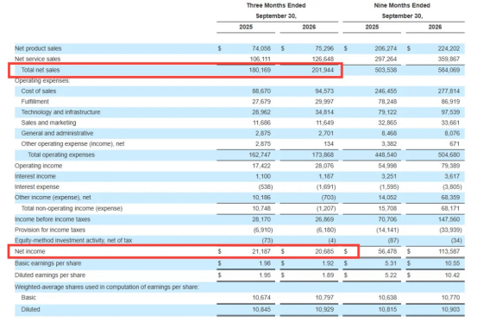
Task: Click other operating expense value 134
Action: 329,143
